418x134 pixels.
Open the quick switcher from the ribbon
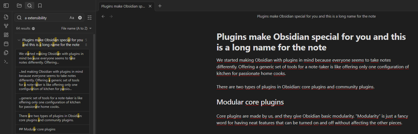[6, 17]
